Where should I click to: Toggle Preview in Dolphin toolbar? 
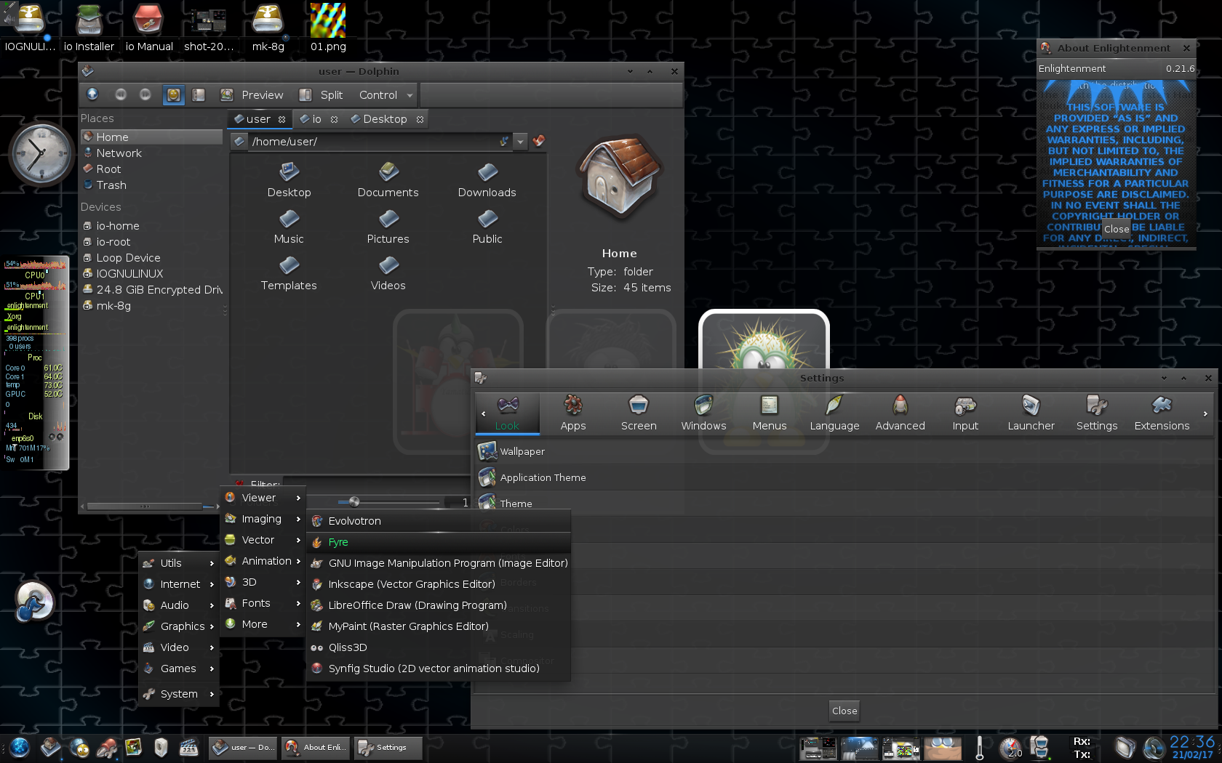(252, 95)
